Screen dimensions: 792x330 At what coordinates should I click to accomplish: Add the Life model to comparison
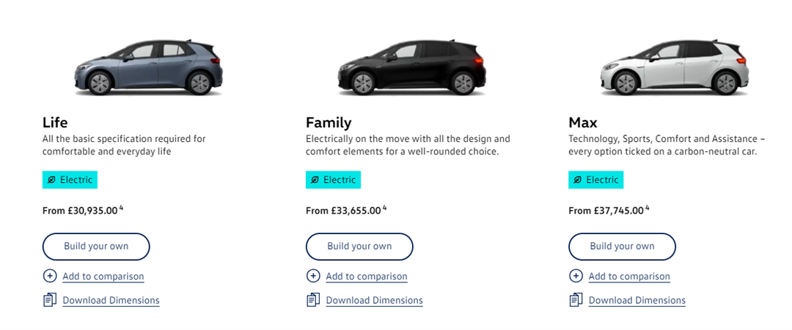pyautogui.click(x=103, y=277)
